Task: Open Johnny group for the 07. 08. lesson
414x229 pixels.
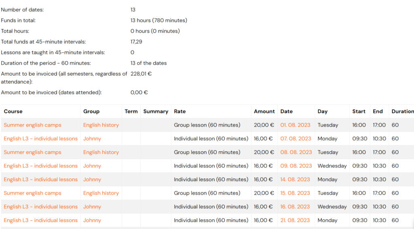Action: click(92, 139)
